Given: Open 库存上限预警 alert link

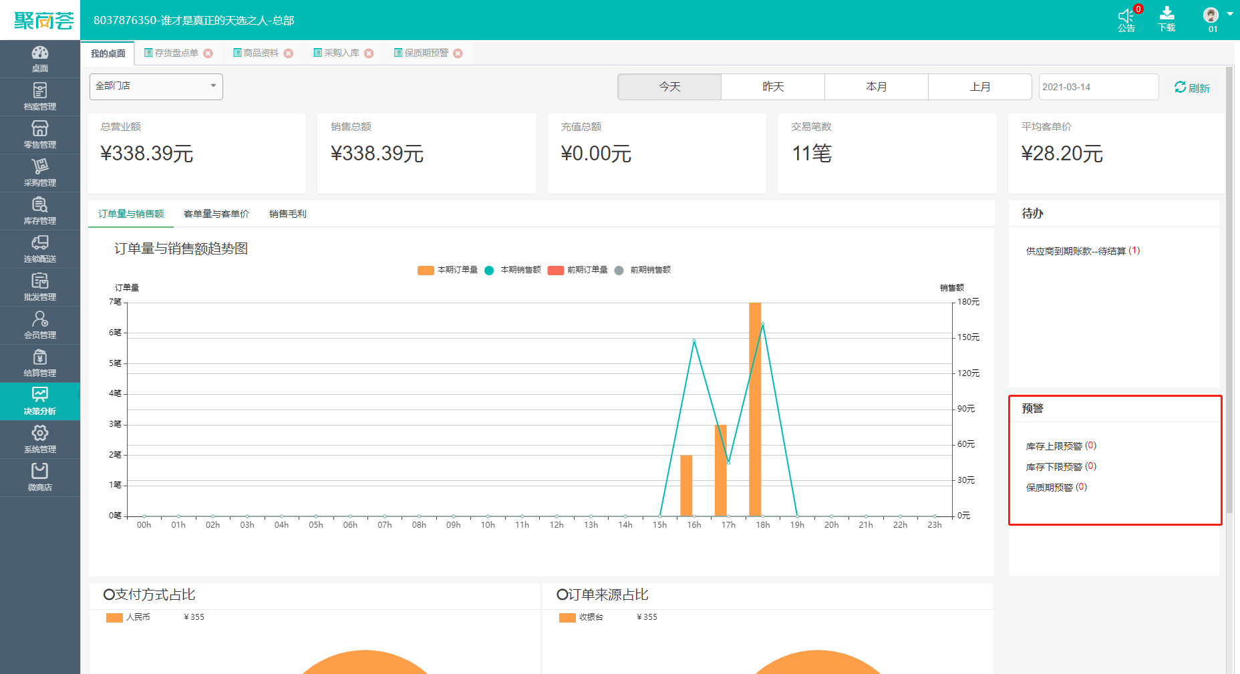Looking at the screenshot, I should [x=1061, y=446].
